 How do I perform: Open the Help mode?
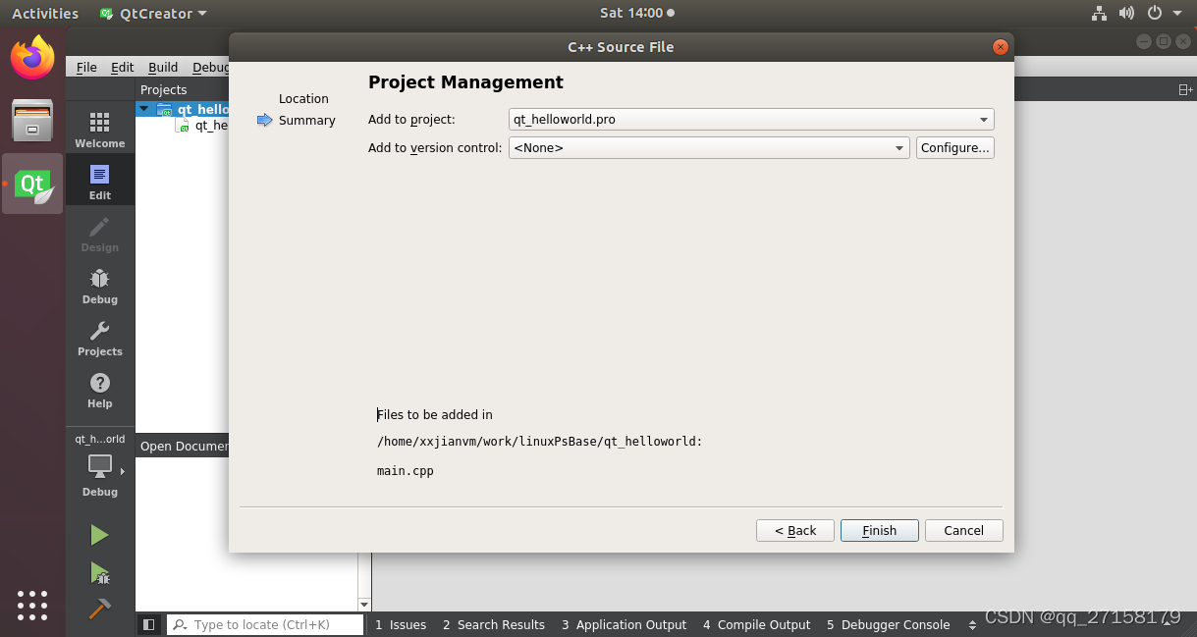99,390
